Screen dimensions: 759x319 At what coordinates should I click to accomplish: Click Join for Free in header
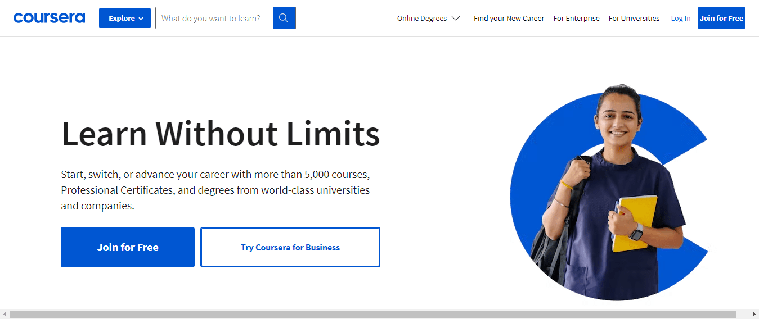click(721, 18)
